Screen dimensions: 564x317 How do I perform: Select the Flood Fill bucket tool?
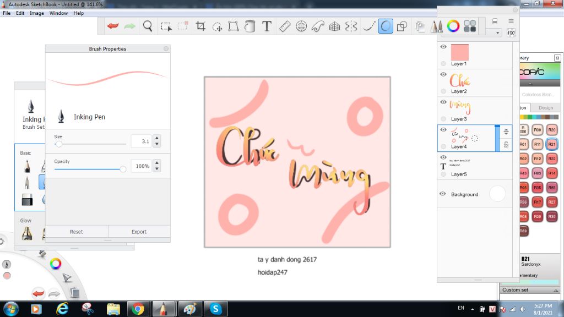[x=250, y=26]
